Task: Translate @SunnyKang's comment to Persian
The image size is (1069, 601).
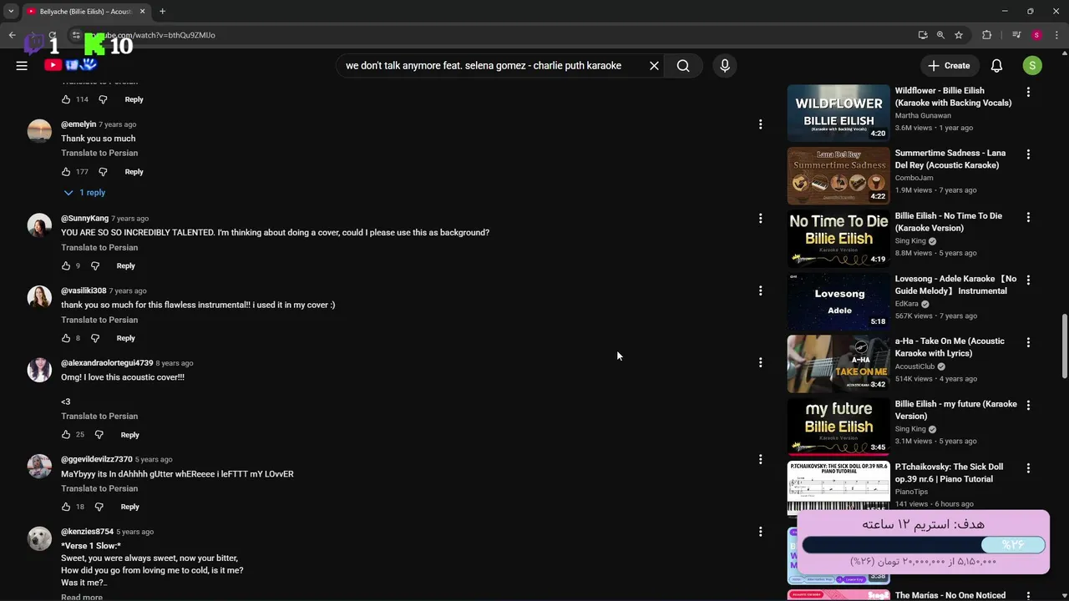Action: point(99,247)
